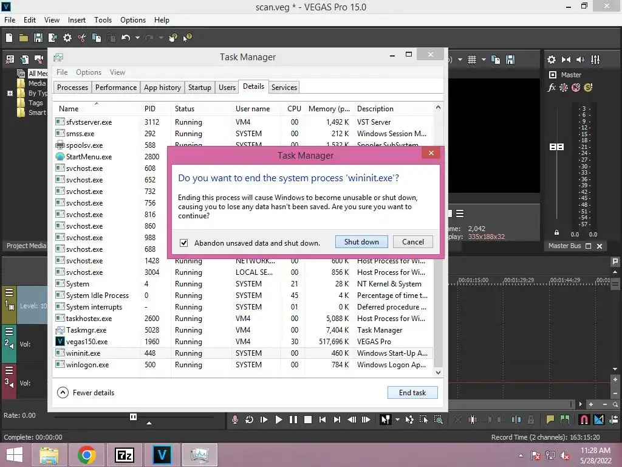Click the Render As icon in VEGAS toolbar

pyautogui.click(x=52, y=38)
